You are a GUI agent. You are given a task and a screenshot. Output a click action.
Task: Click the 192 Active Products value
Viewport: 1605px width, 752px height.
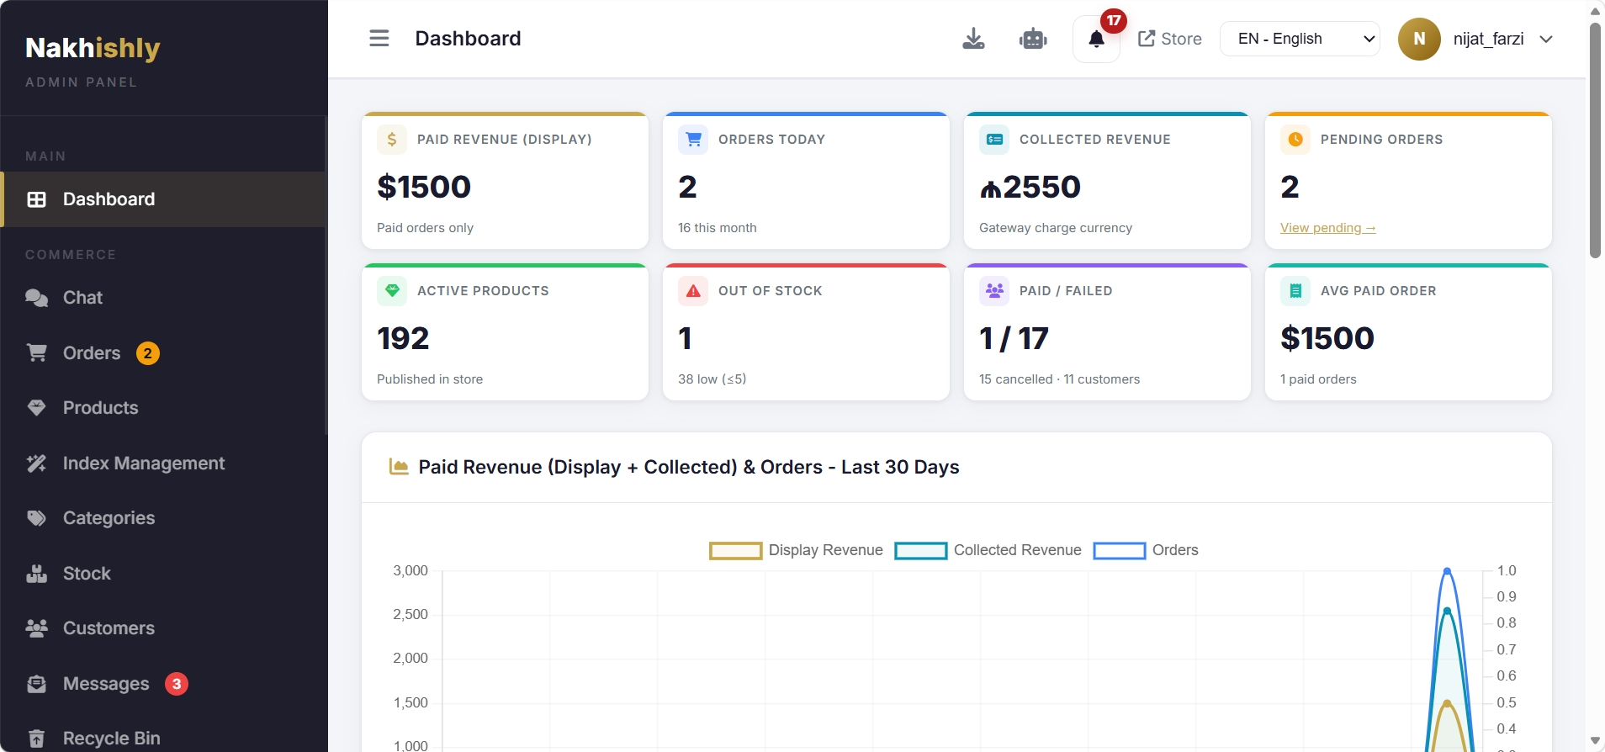(x=403, y=338)
